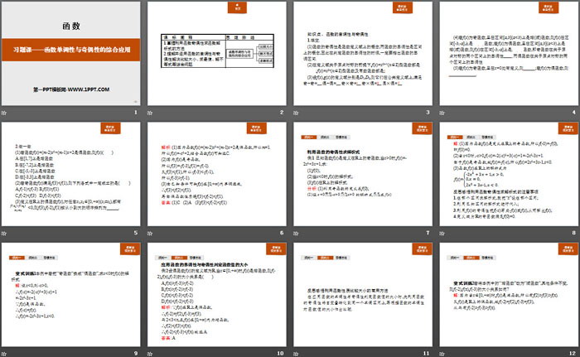Click star icon under slide 12
Viewport: 580px width, 357px height.
pyautogui.click(x=442, y=354)
